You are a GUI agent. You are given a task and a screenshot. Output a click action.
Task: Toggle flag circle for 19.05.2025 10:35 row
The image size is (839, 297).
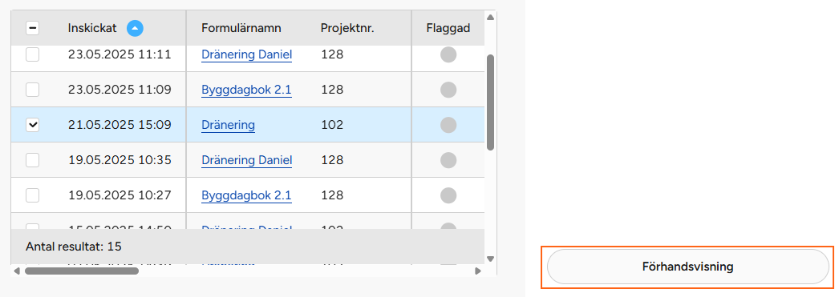(x=448, y=160)
